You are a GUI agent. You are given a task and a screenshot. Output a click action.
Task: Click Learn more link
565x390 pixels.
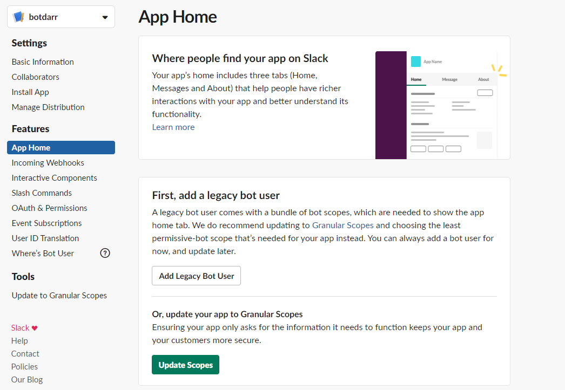pos(173,127)
